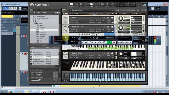Expand the Program Files (x86) folder
This screenshot has width=169, height=95.
point(34,19)
